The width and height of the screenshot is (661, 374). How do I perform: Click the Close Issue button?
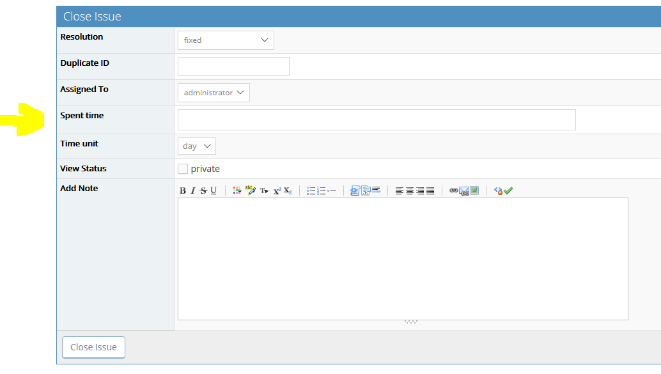tap(93, 347)
